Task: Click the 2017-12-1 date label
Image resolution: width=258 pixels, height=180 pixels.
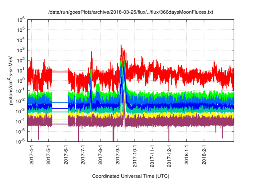Action: click(169, 156)
